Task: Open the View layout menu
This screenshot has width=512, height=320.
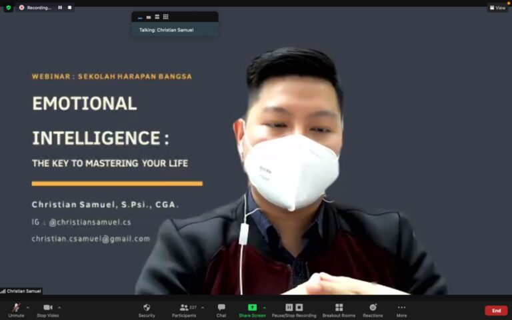Action: [497, 8]
